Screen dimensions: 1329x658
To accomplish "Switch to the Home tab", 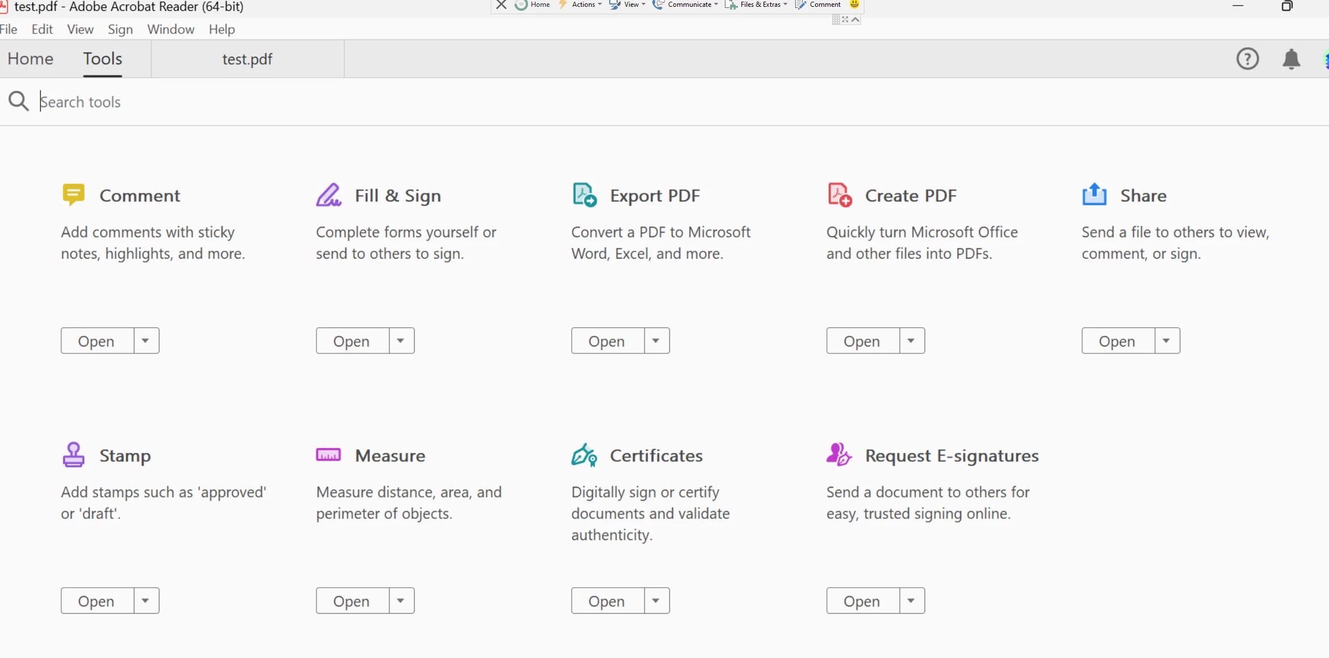I will 31,59.
